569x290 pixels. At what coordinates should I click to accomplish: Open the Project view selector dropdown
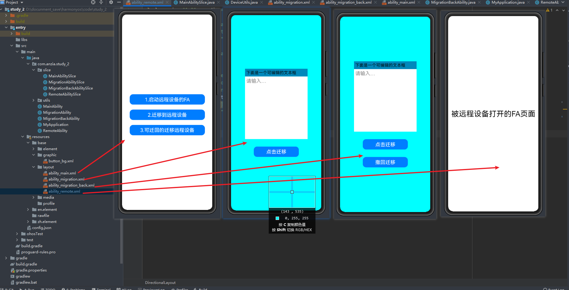click(x=22, y=2)
